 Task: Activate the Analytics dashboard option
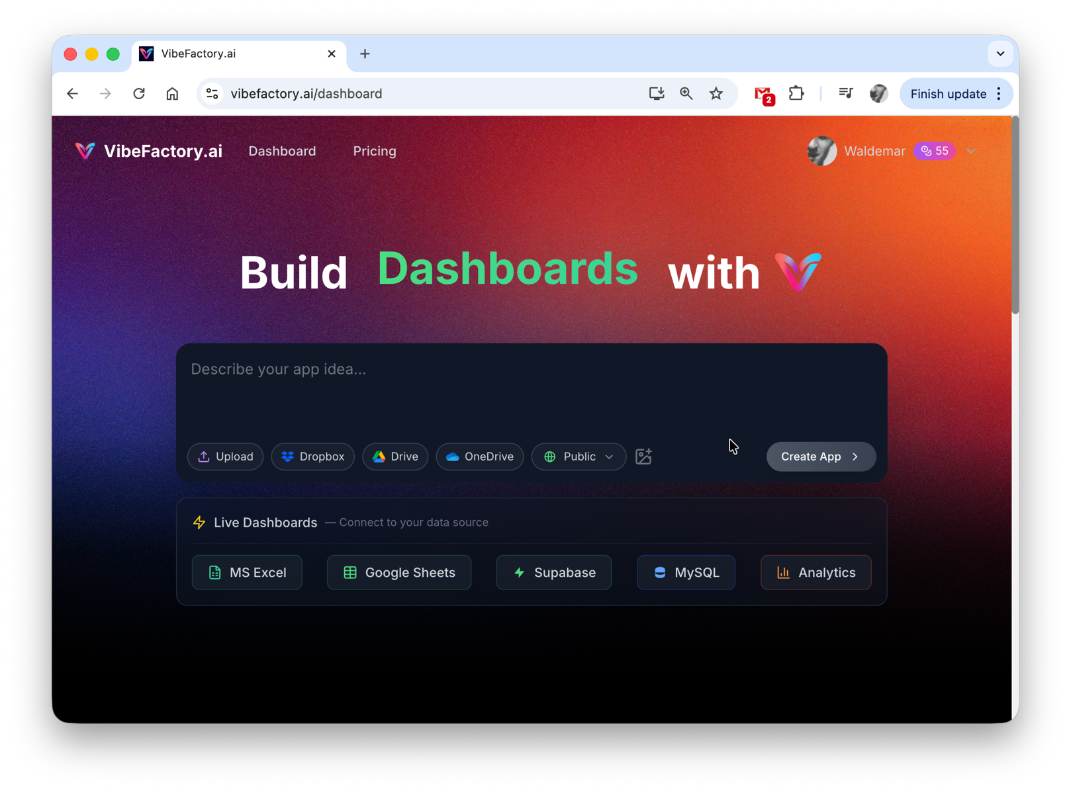click(815, 572)
